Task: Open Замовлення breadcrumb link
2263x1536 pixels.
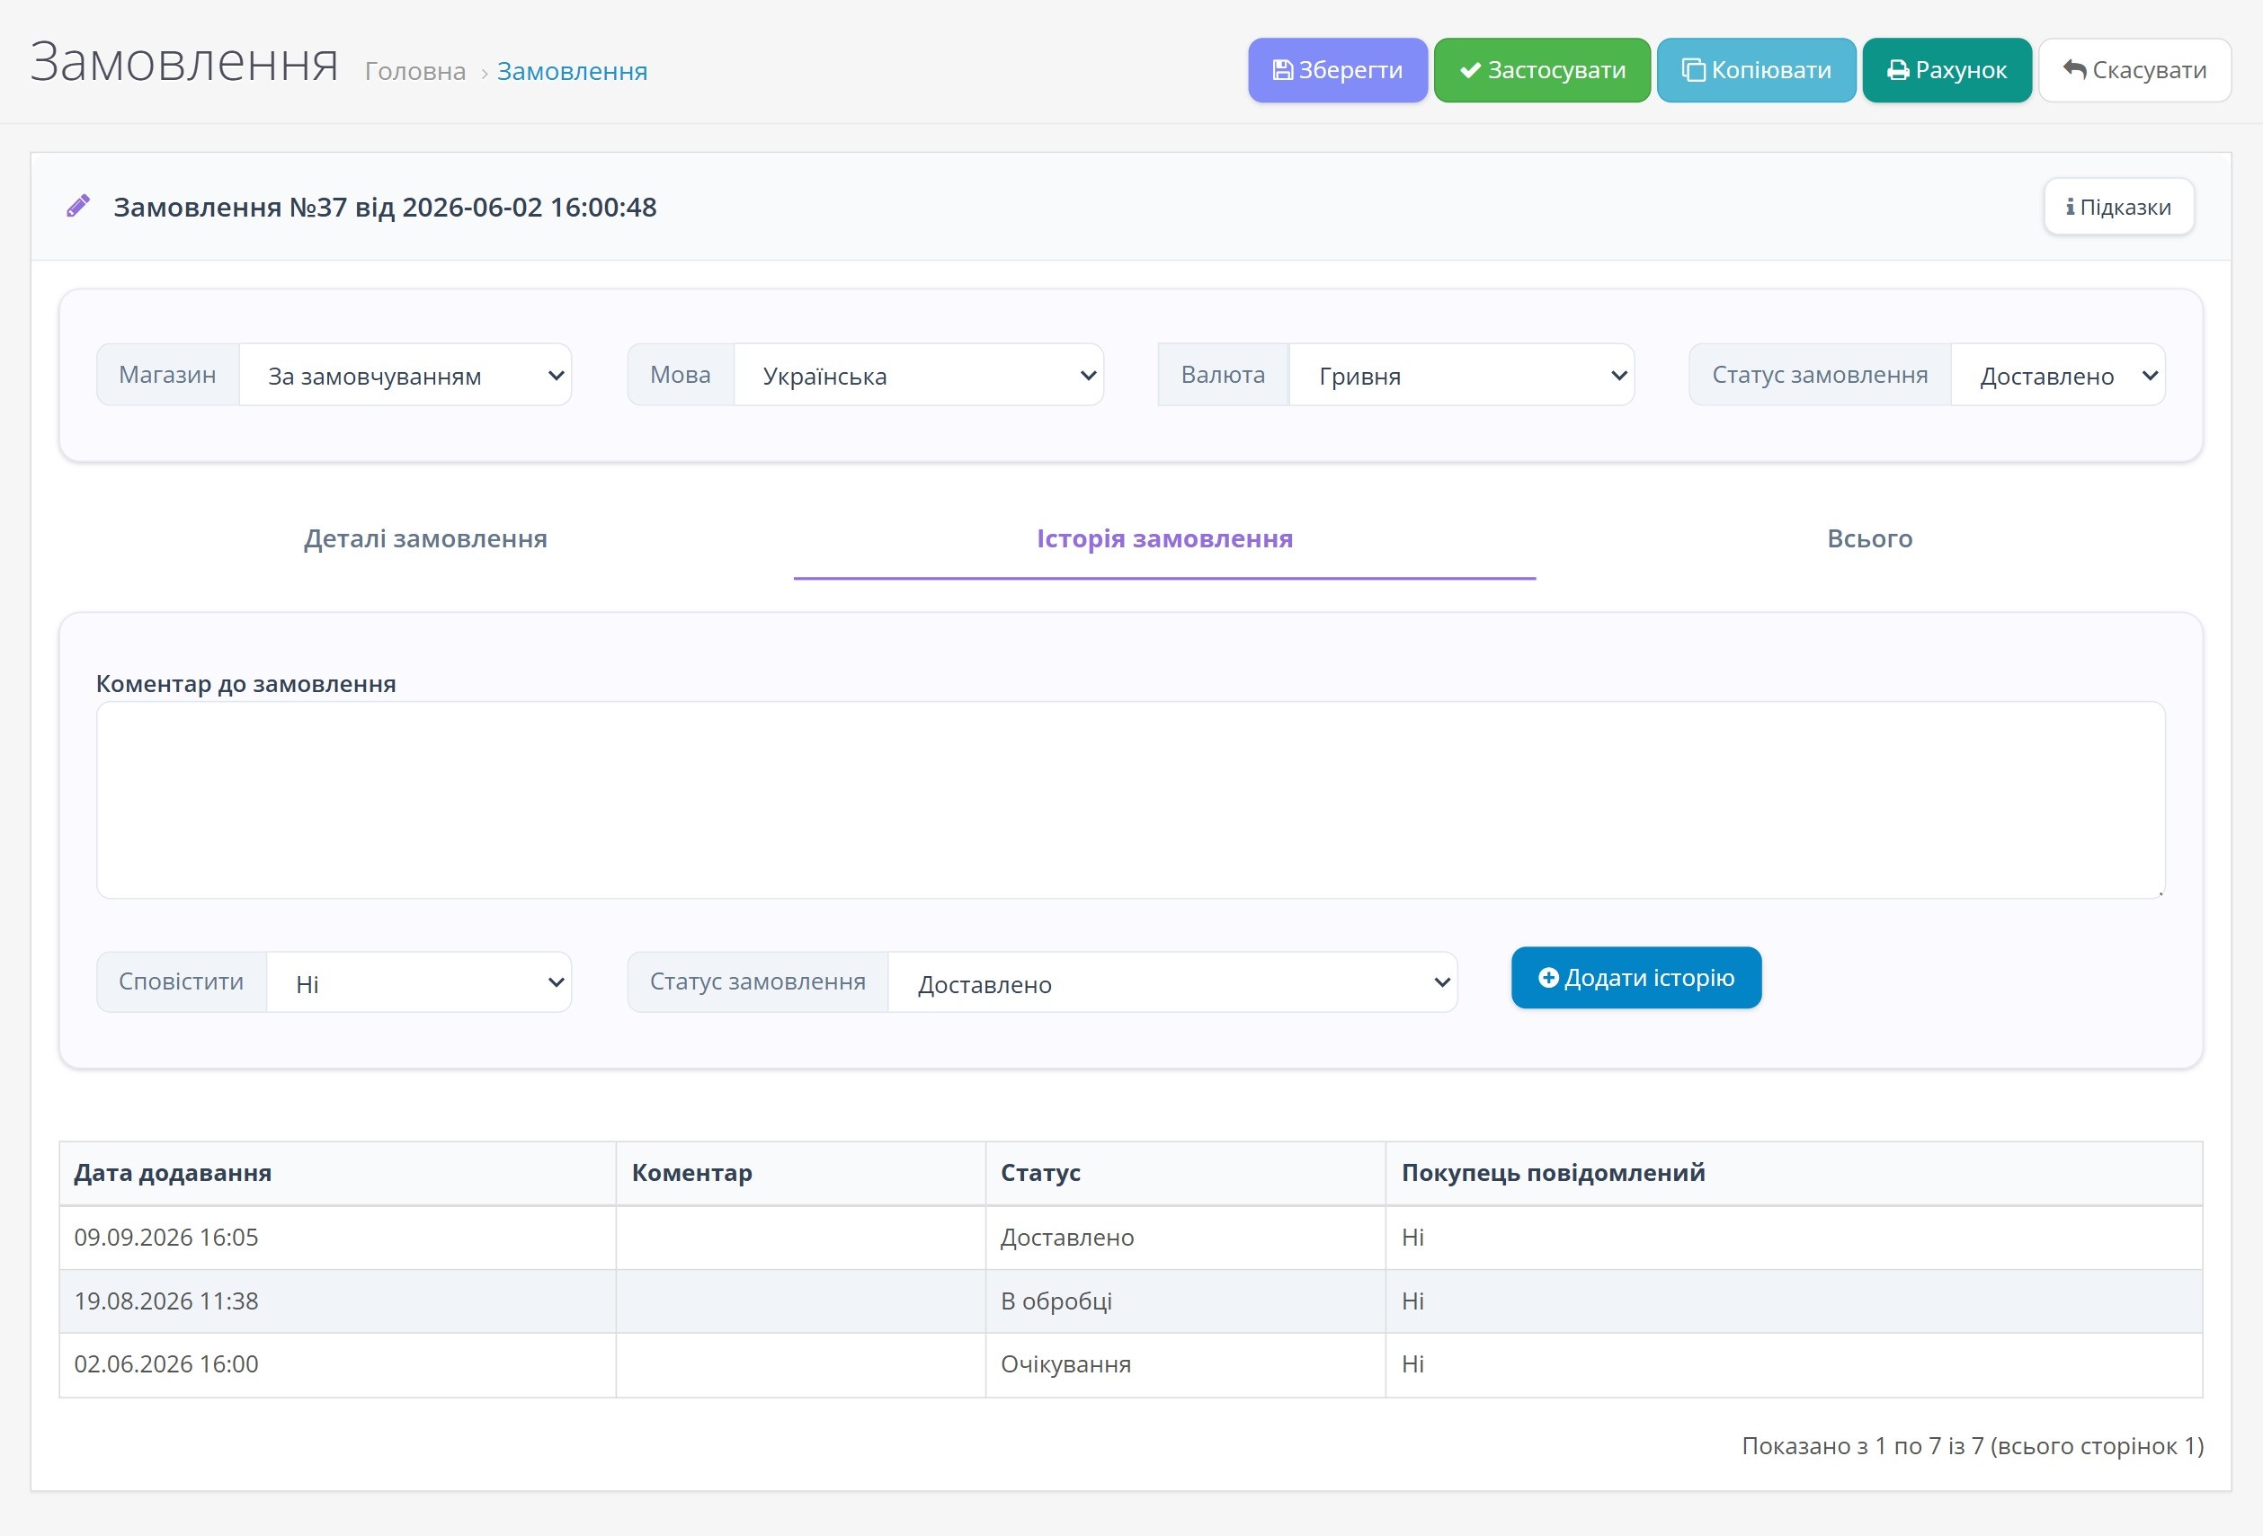Action: click(x=572, y=71)
